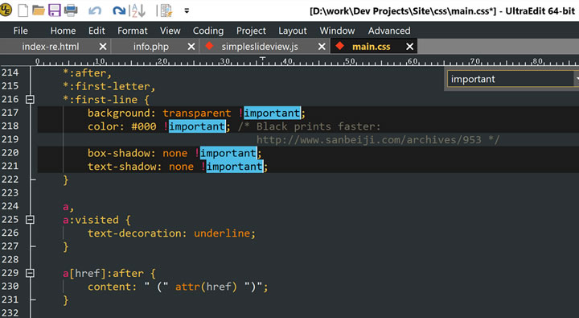Click highlighted 'important' on the background line
Screen dimensions: 579x318
(x=272, y=114)
